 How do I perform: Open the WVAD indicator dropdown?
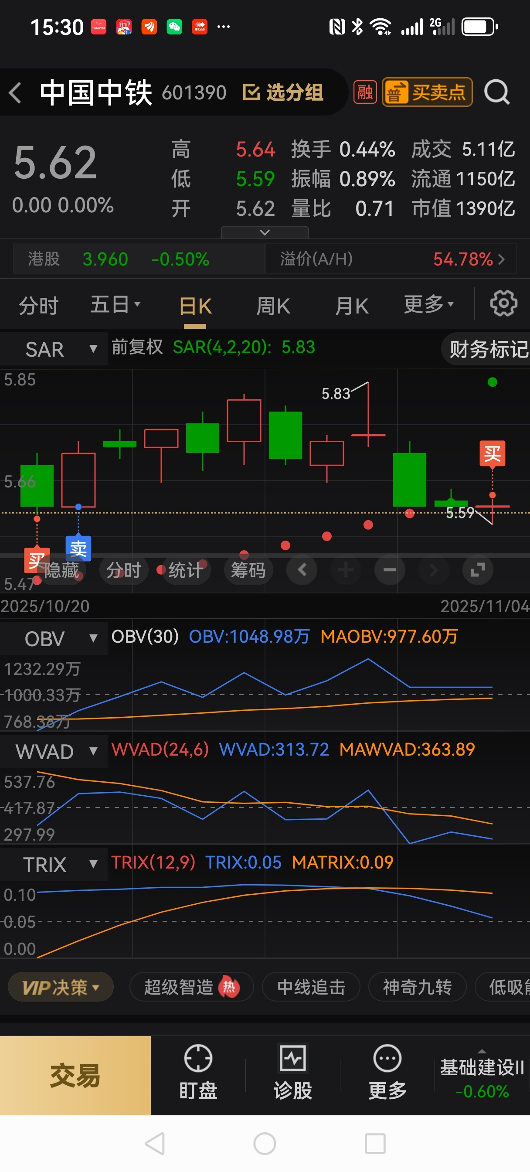[x=54, y=751]
